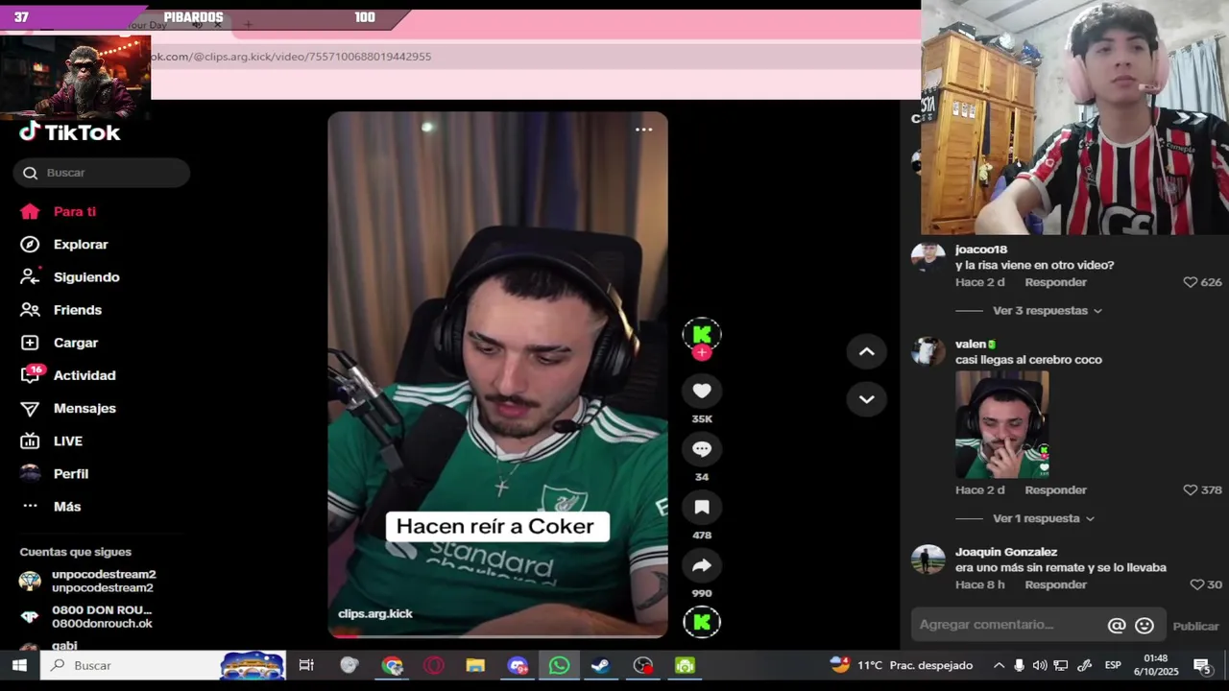This screenshot has height=691, width=1229.
Task: Show hidden system tray icons
Action: pos(999,665)
